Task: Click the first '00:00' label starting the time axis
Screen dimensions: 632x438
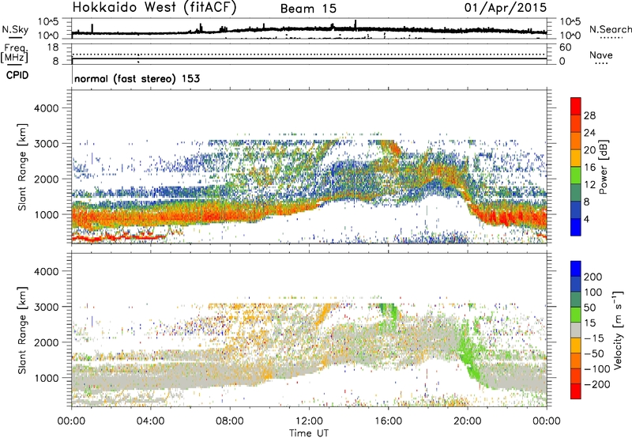Action: 71,421
